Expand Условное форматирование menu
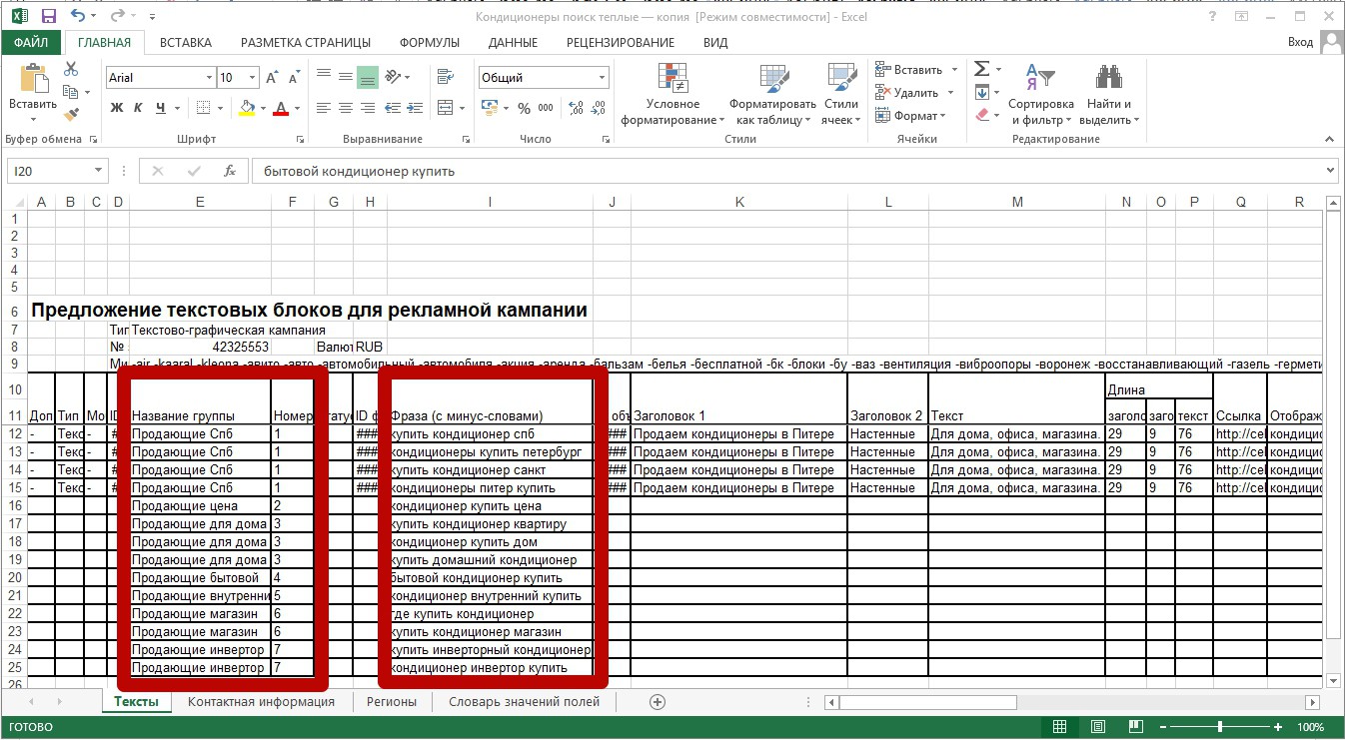 click(672, 96)
